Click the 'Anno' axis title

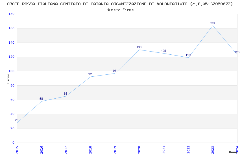(x=233, y=152)
